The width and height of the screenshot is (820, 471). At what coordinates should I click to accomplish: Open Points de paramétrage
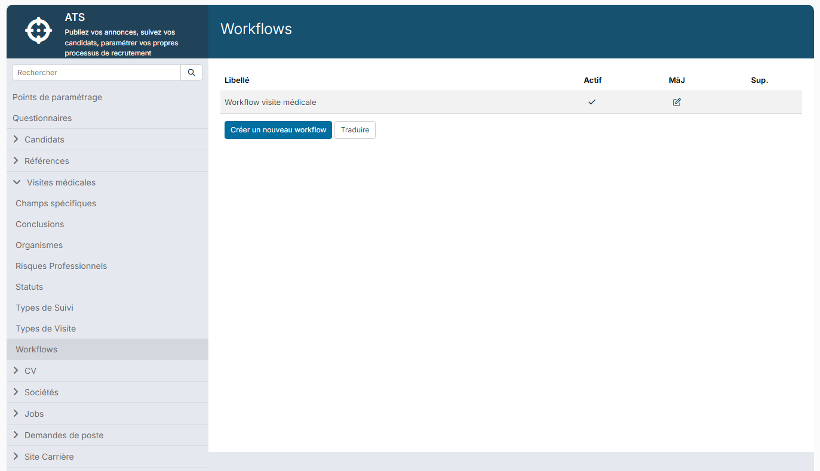click(57, 97)
